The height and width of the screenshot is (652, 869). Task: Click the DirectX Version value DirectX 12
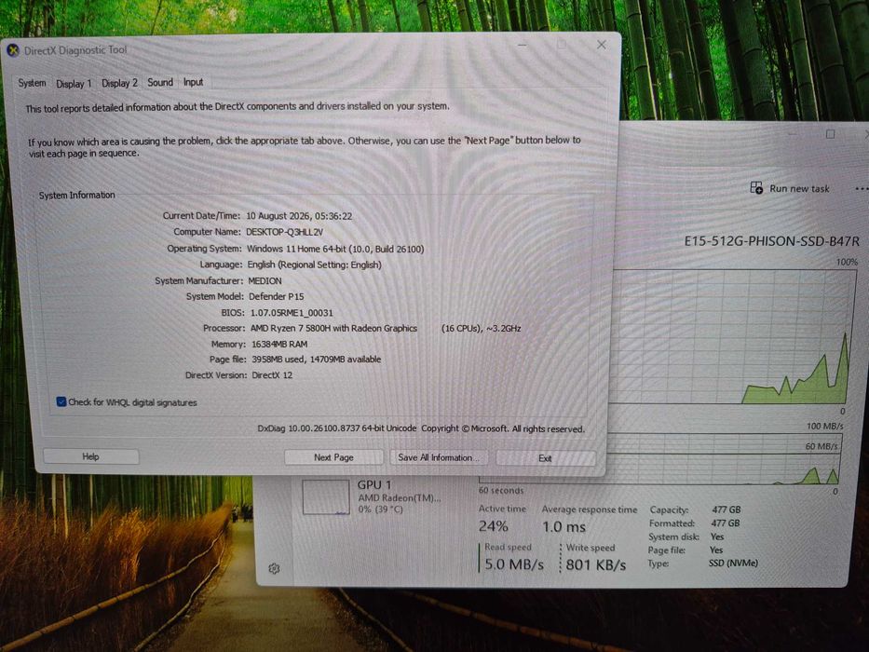[272, 374]
